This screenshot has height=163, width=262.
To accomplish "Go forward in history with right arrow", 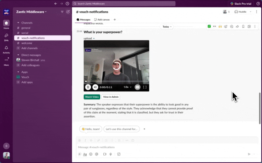I will click(62, 4).
